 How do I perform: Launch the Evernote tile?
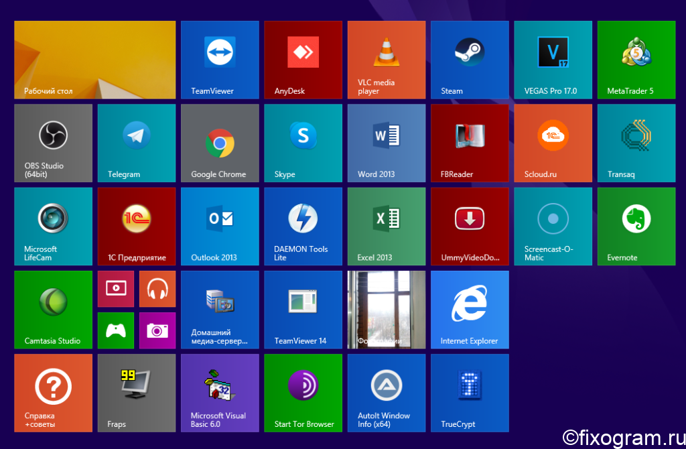click(x=636, y=227)
